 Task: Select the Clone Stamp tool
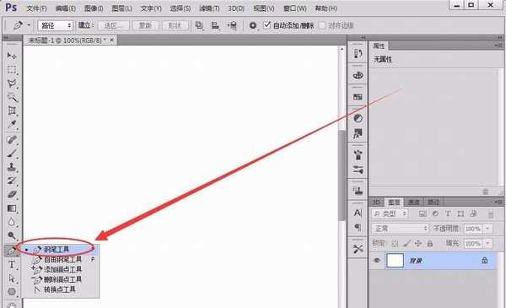tap(12, 167)
